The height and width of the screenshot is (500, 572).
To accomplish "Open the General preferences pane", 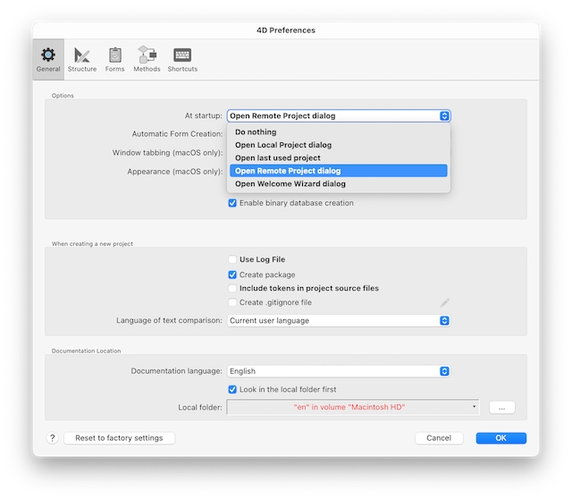I will (48, 59).
